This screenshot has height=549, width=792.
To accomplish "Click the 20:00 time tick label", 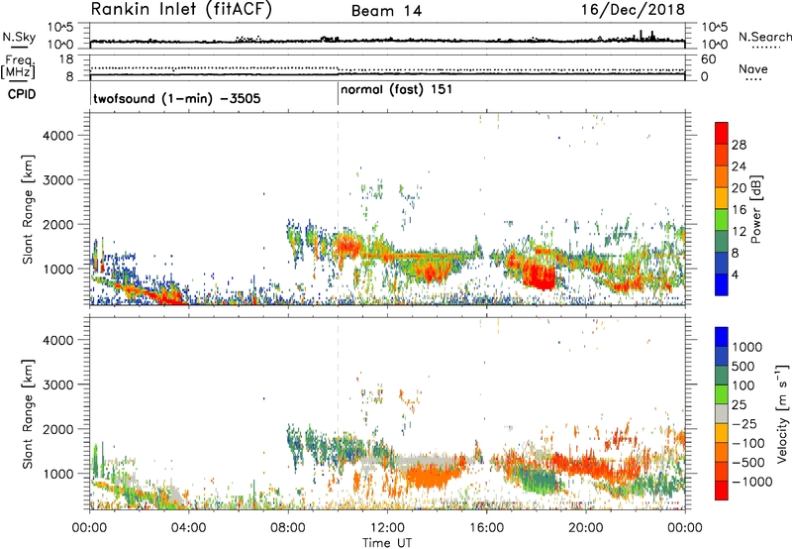I will [x=585, y=528].
